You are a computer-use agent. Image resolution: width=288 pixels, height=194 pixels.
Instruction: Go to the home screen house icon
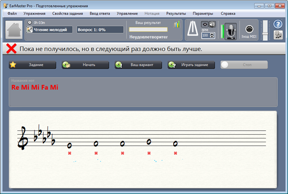point(14,30)
